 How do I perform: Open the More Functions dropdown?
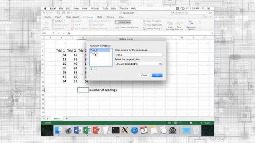pyautogui.click(x=98, y=29)
